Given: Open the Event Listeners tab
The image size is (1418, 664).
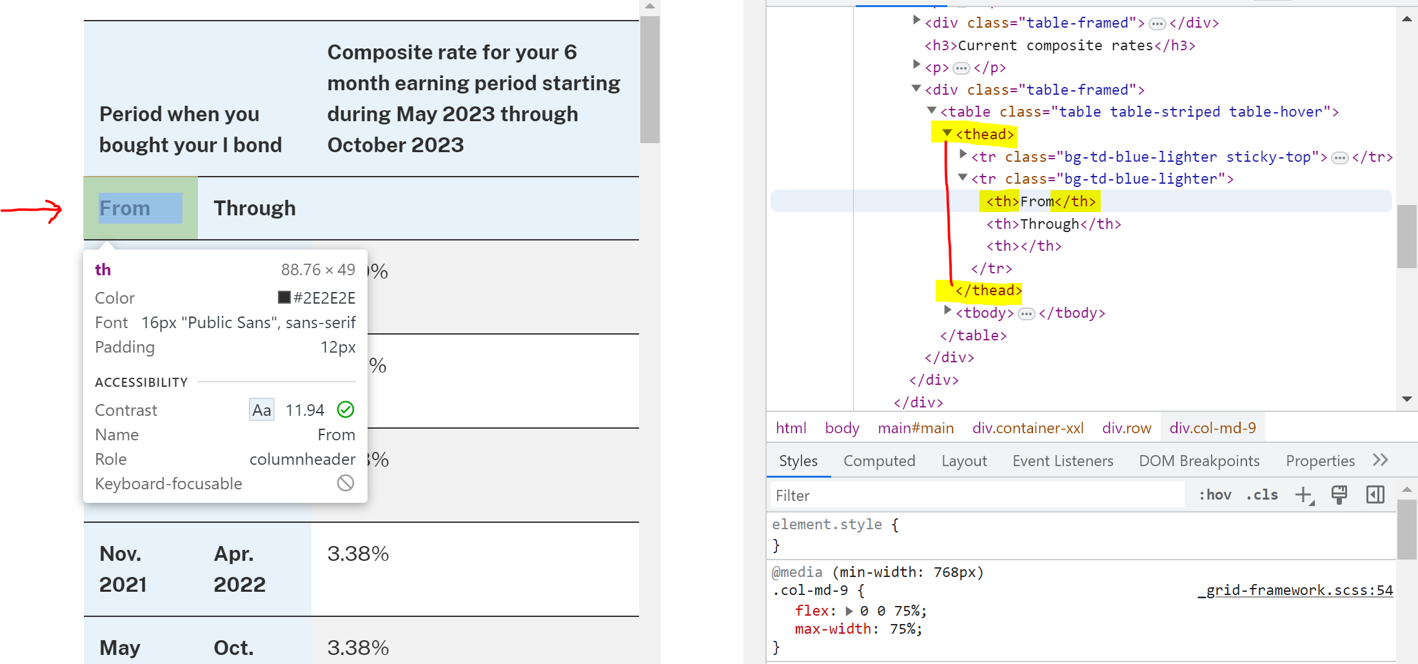Looking at the screenshot, I should (x=1063, y=460).
